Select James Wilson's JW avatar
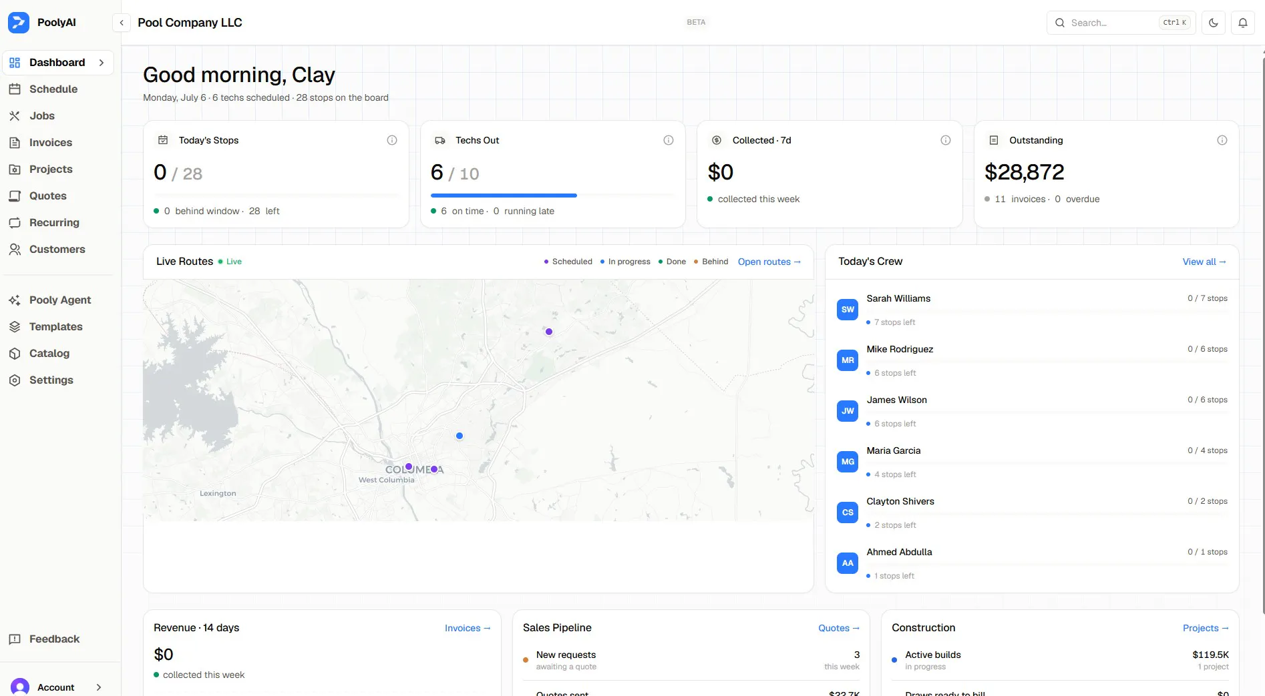Screen dimensions: 1265x696 [x=848, y=411]
